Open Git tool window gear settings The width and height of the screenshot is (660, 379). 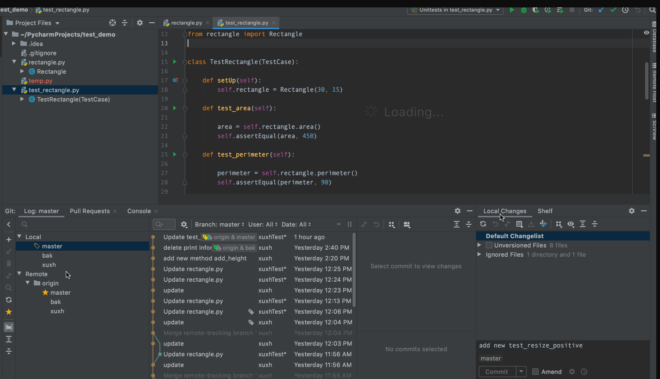point(458,211)
